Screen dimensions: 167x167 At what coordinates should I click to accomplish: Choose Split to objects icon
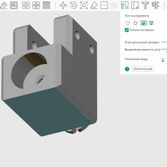coord(26,5)
